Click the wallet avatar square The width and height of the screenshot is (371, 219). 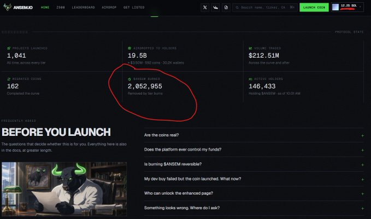coord(335,7)
